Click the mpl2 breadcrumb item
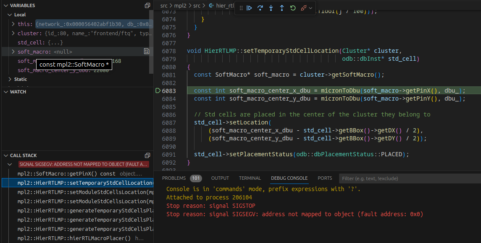 click(x=180, y=6)
